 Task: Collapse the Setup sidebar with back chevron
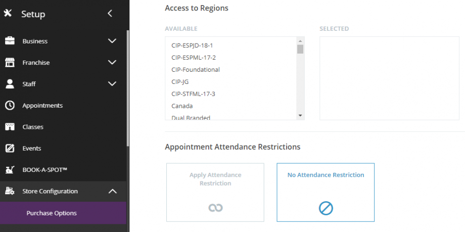[110, 13]
